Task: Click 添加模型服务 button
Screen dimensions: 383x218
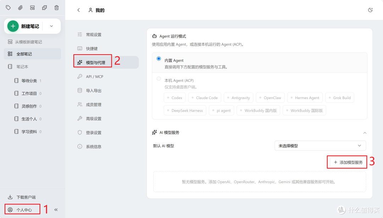Action: coord(348,162)
